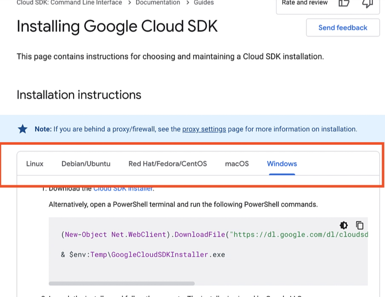Image resolution: width=385 pixels, height=297 pixels.
Task: Click the code block horizontal scrollbar
Action: pyautogui.click(x=122, y=283)
